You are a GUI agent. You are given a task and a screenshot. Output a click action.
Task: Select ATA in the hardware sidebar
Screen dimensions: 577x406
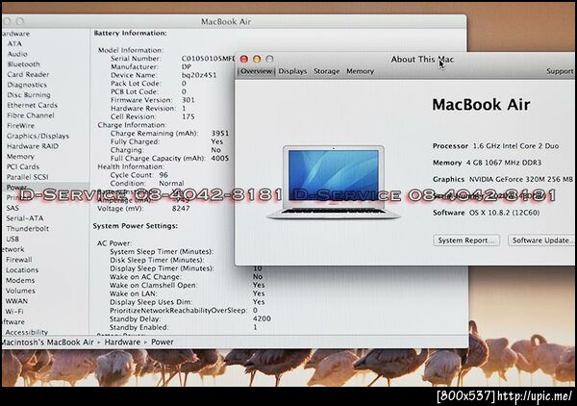14,43
